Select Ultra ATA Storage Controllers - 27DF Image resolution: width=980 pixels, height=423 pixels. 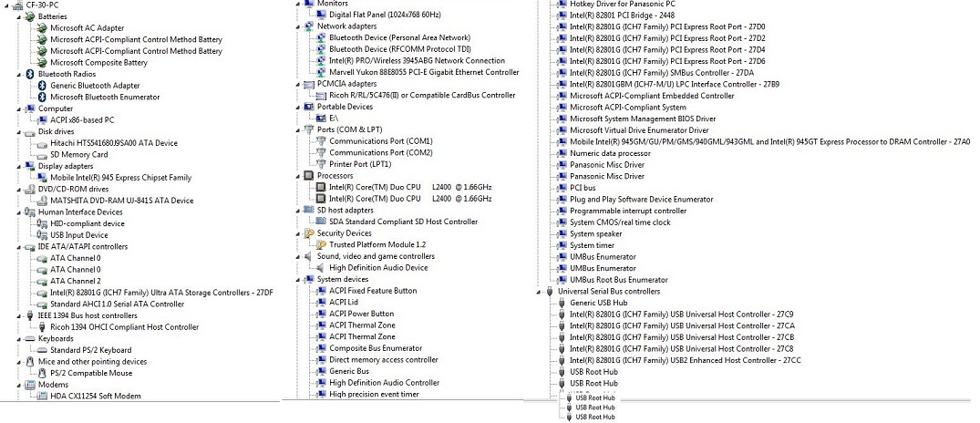[162, 293]
